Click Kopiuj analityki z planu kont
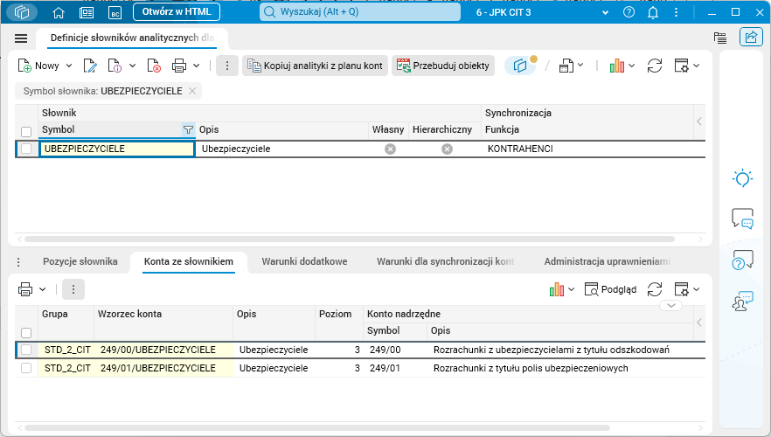The height and width of the screenshot is (437, 771). 316,66
